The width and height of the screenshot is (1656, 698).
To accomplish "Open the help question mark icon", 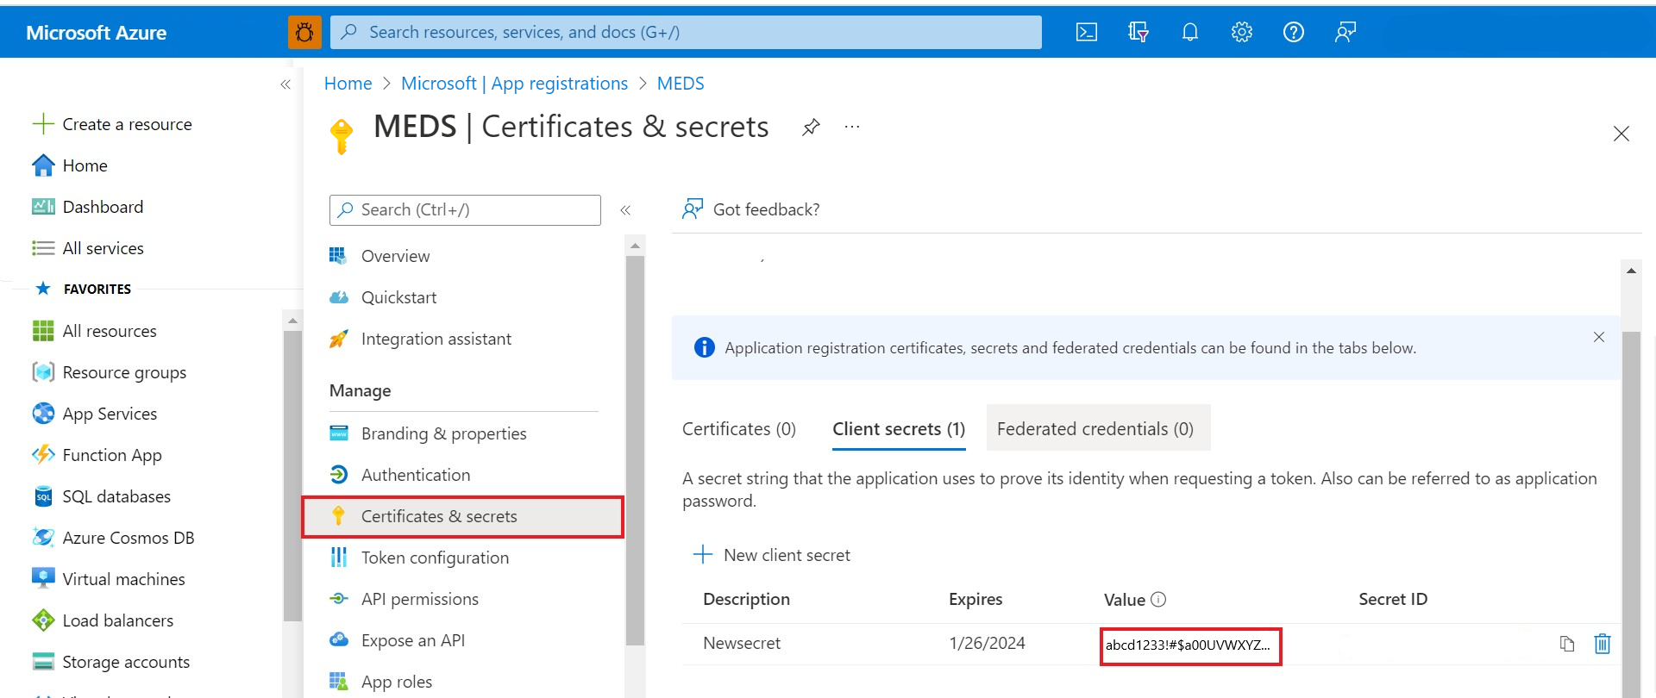I will tap(1294, 32).
